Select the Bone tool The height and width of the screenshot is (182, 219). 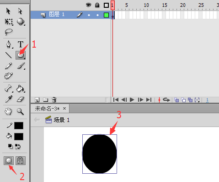(x=9, y=88)
